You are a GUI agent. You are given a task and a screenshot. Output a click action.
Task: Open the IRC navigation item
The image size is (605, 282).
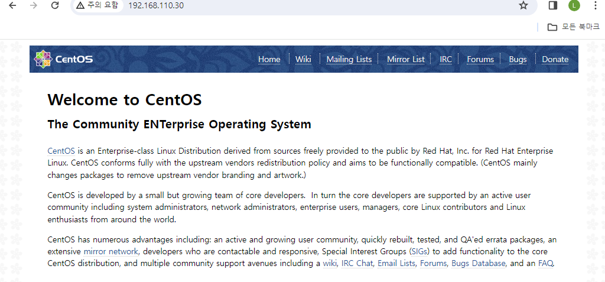[x=445, y=60]
